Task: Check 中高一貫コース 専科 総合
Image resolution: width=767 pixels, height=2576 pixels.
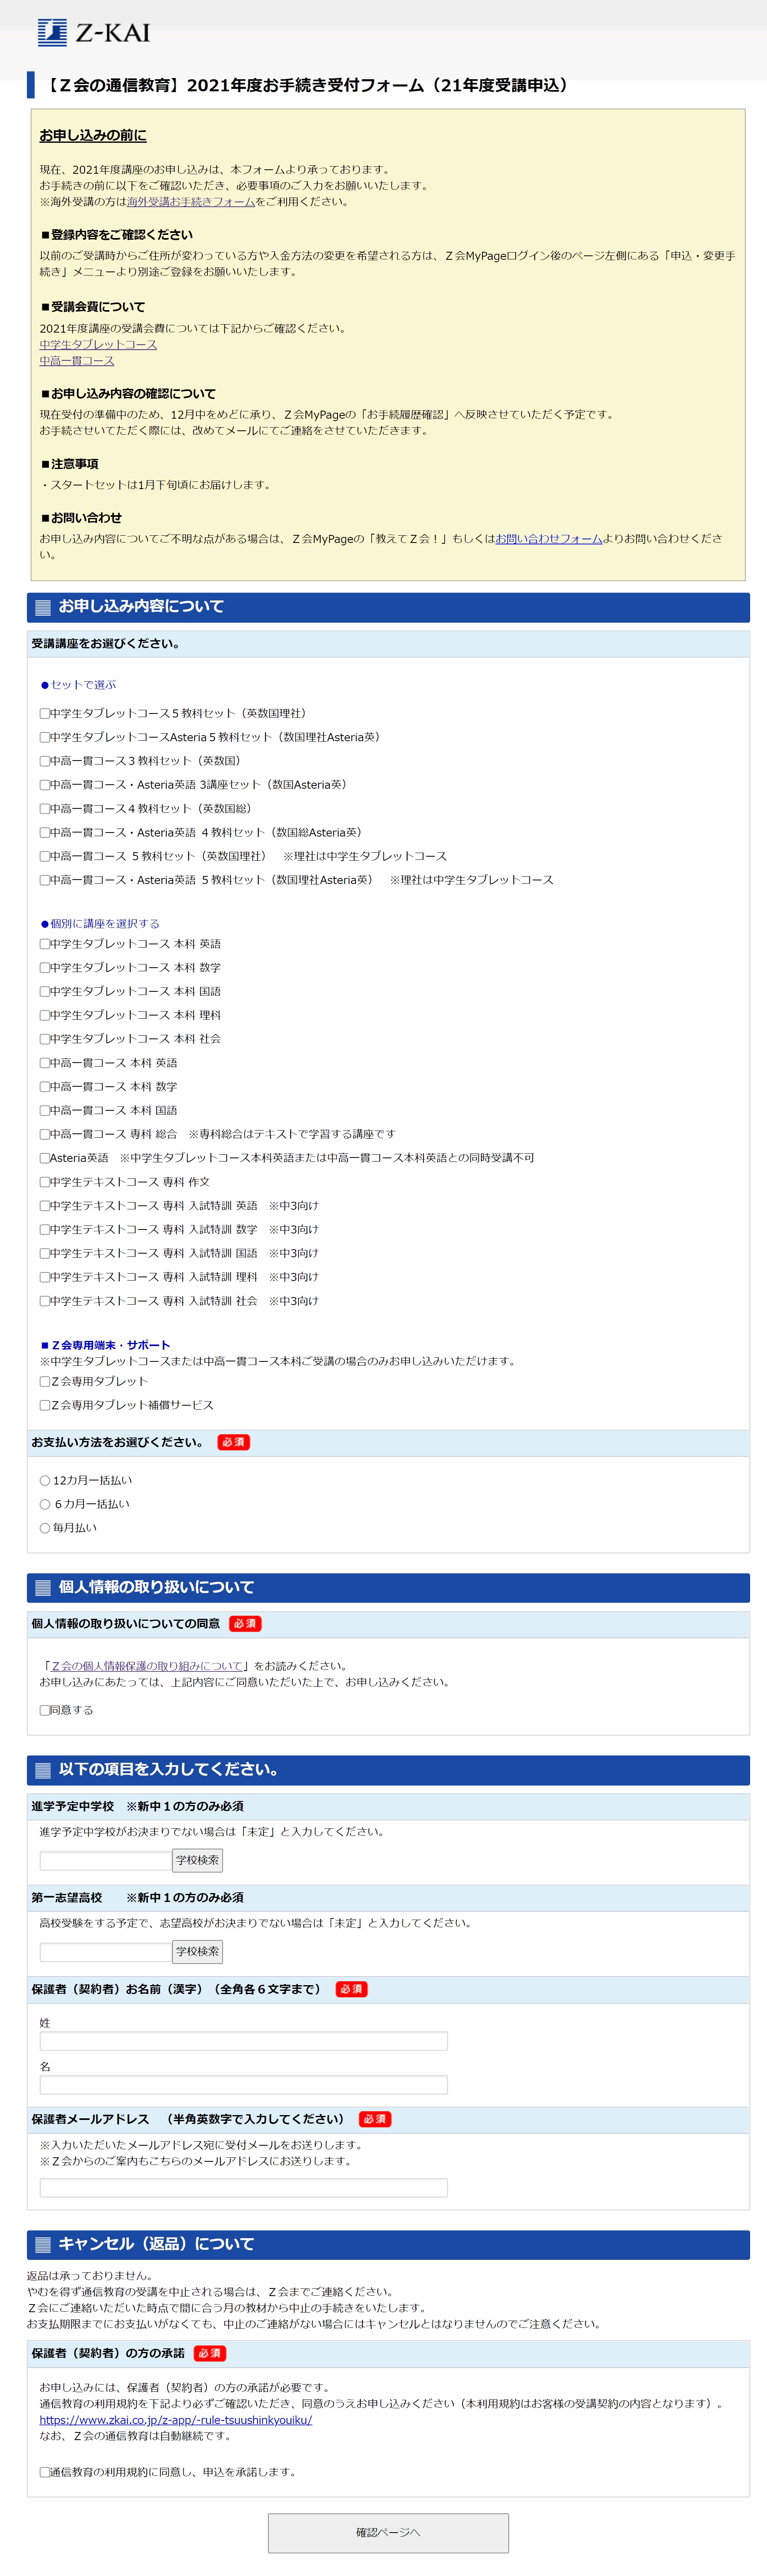Action: coord(45,1135)
